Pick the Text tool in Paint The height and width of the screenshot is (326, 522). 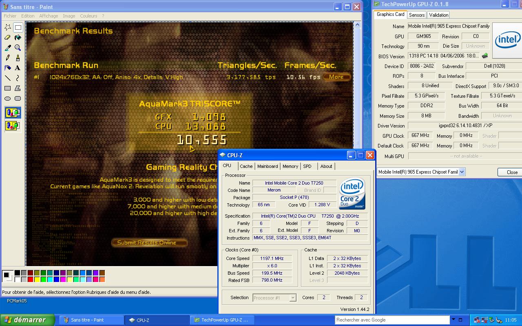[x=18, y=68]
